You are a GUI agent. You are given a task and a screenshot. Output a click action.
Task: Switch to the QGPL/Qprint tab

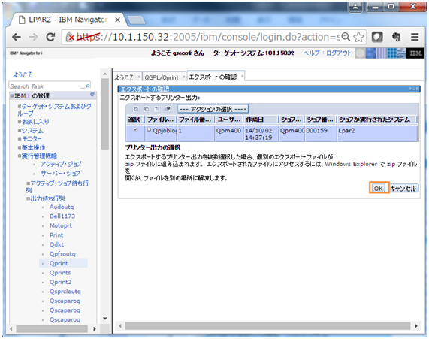click(162, 77)
